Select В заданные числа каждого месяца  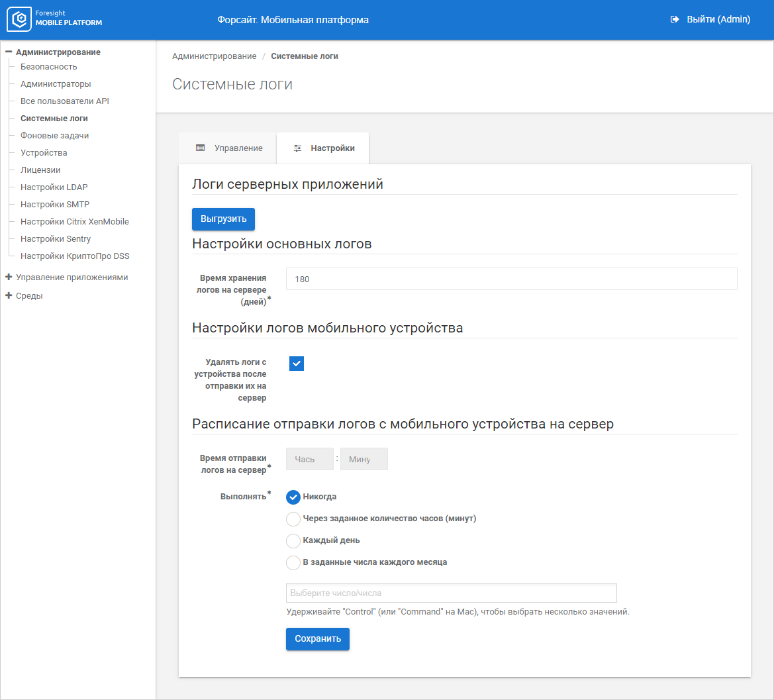[x=293, y=562]
